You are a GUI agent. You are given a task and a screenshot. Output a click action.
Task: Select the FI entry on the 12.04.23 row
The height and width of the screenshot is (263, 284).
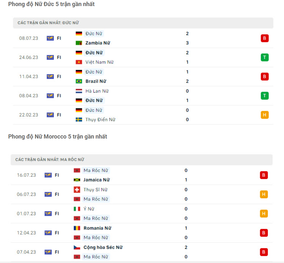click(x=57, y=233)
